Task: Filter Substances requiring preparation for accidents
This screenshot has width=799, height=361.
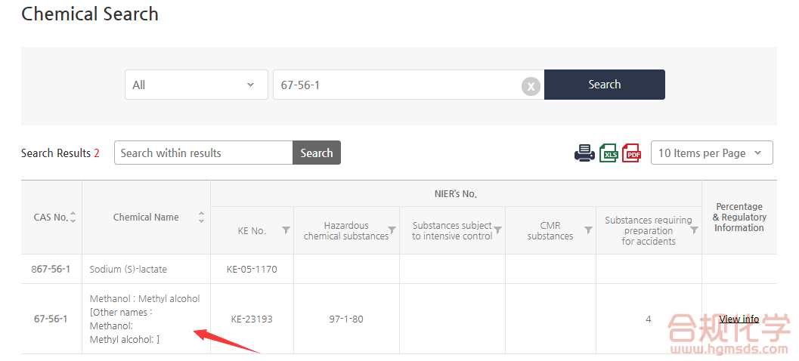Action: click(694, 230)
